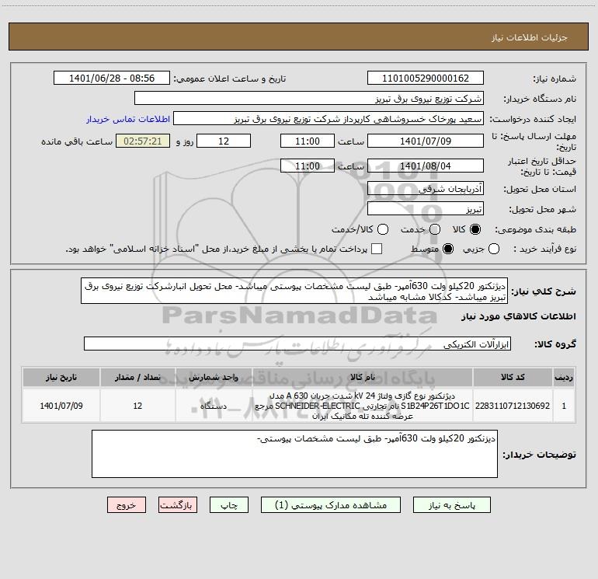The width and height of the screenshot is (598, 579).
Task: Click column header نام کالا
Action: click(363, 378)
